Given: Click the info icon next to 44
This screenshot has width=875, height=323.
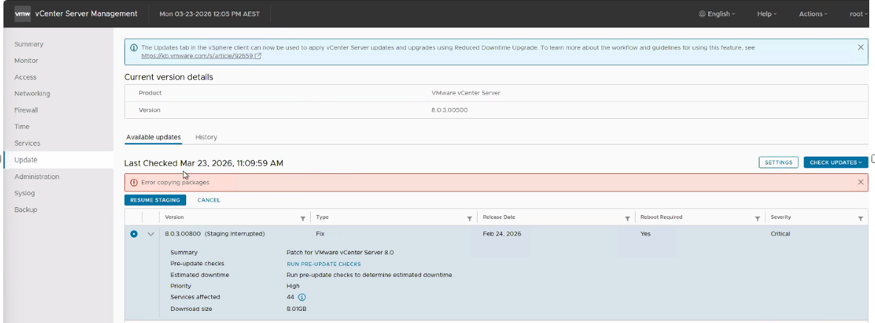Looking at the screenshot, I should click(x=302, y=297).
